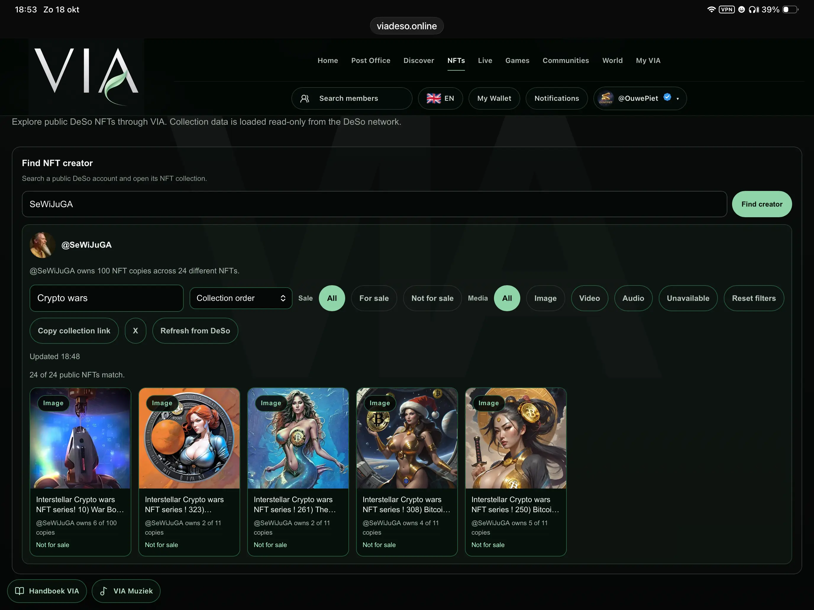814x610 pixels.
Task: Select the Not for sale filter
Action: [432, 298]
